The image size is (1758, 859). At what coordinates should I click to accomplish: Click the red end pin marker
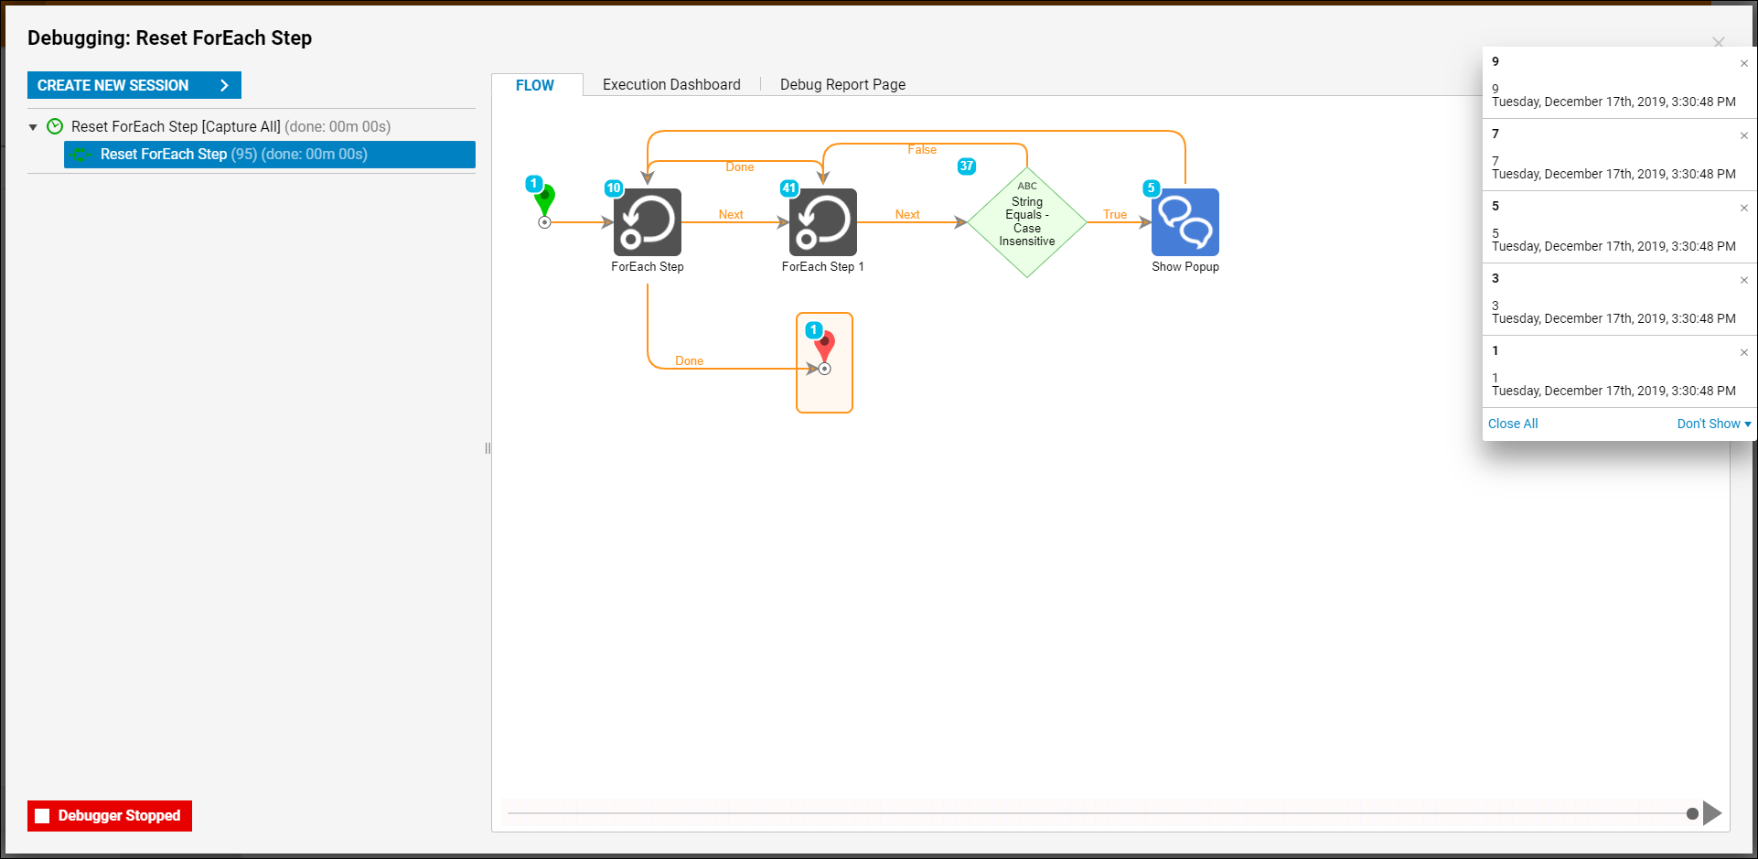(x=825, y=348)
